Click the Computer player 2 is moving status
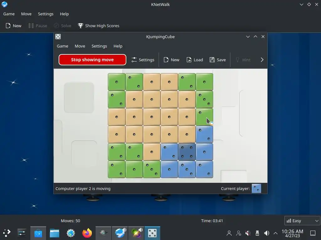The width and height of the screenshot is (321, 240). point(83,188)
